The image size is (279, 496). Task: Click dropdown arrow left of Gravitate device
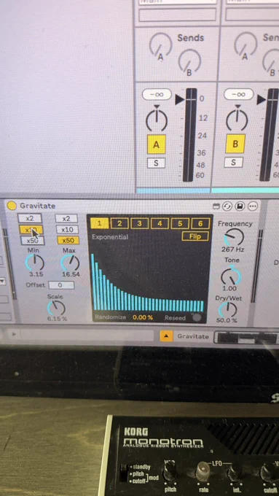(2, 281)
